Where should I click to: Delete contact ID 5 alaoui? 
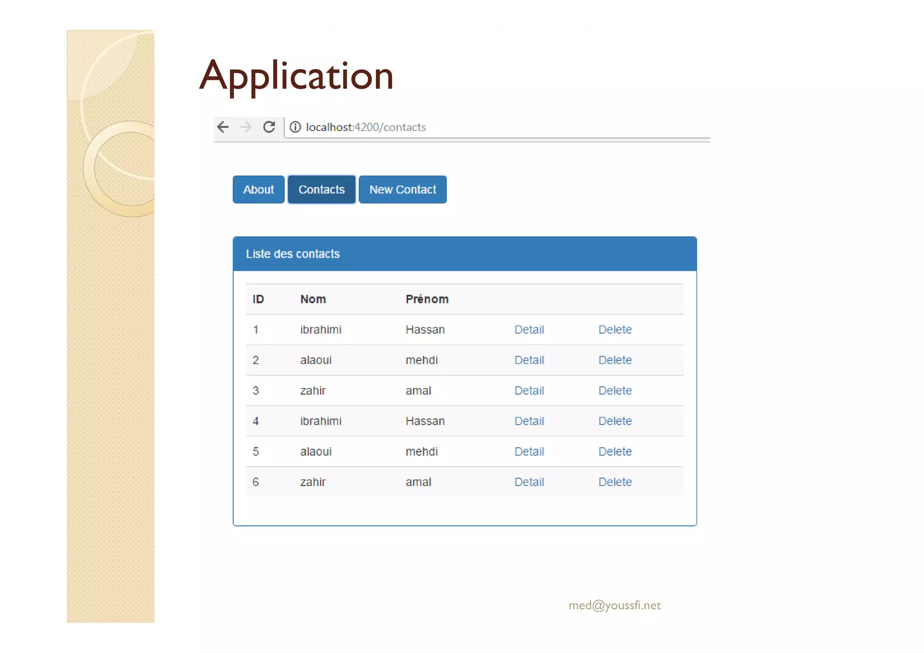click(x=615, y=451)
